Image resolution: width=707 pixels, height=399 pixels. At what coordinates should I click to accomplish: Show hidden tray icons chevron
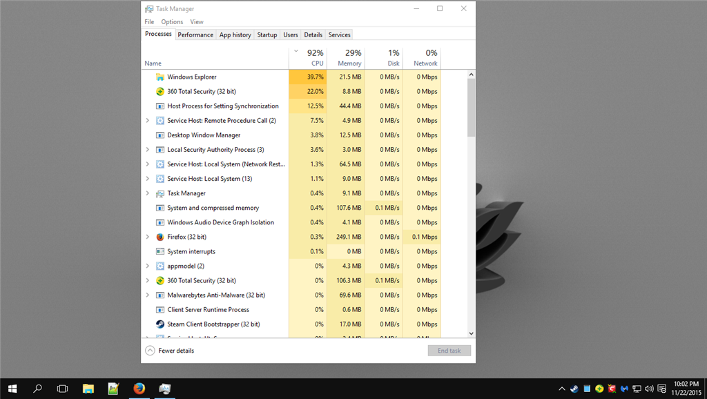tap(562, 389)
